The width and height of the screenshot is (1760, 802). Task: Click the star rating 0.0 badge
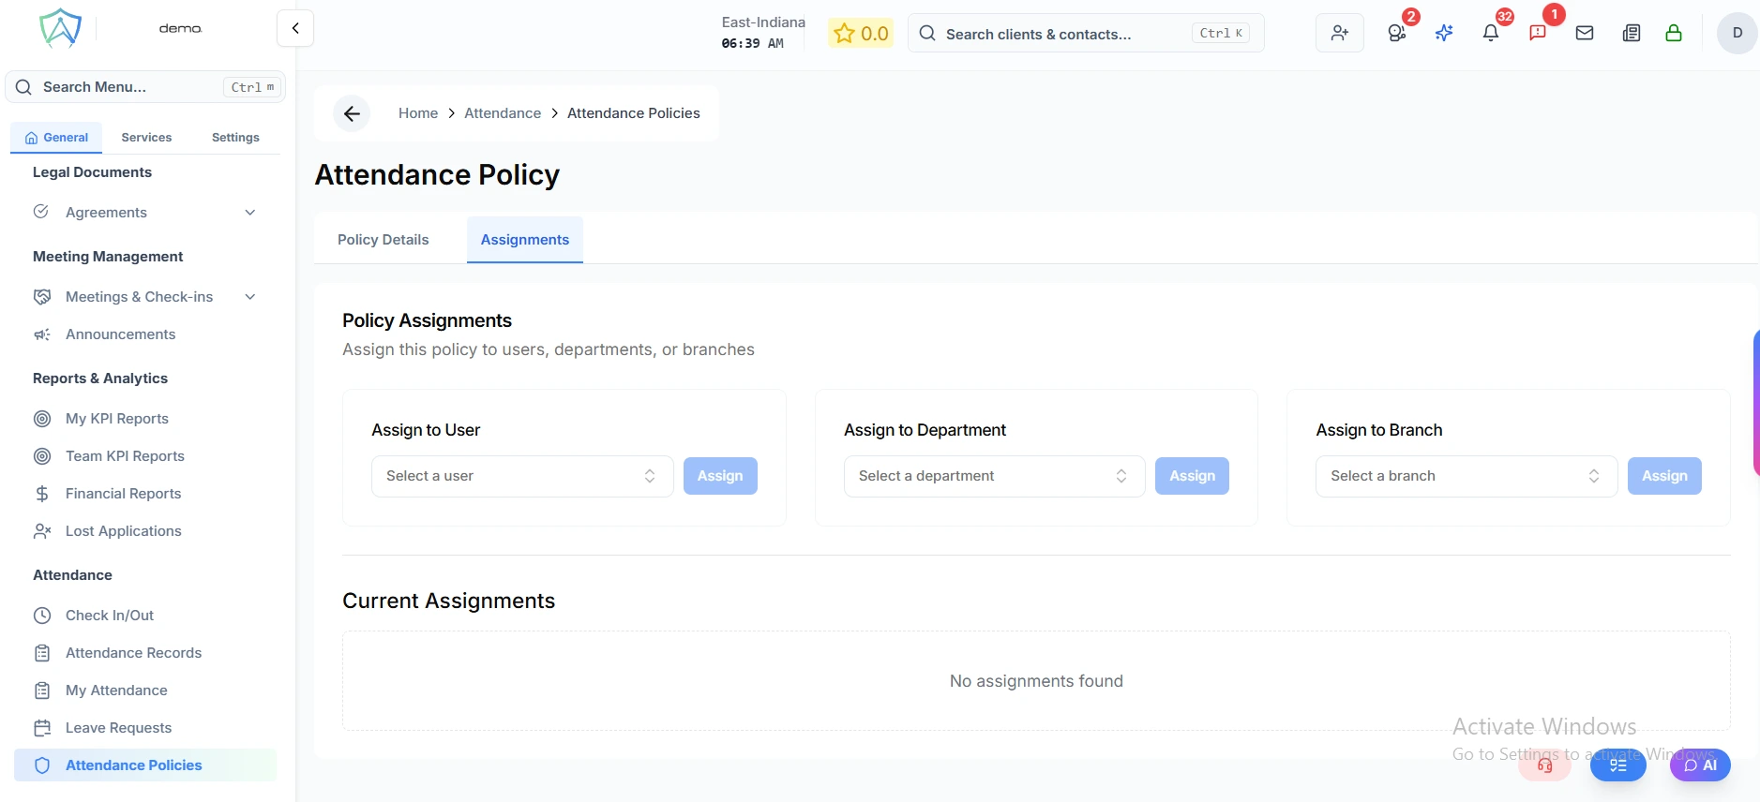(x=861, y=34)
